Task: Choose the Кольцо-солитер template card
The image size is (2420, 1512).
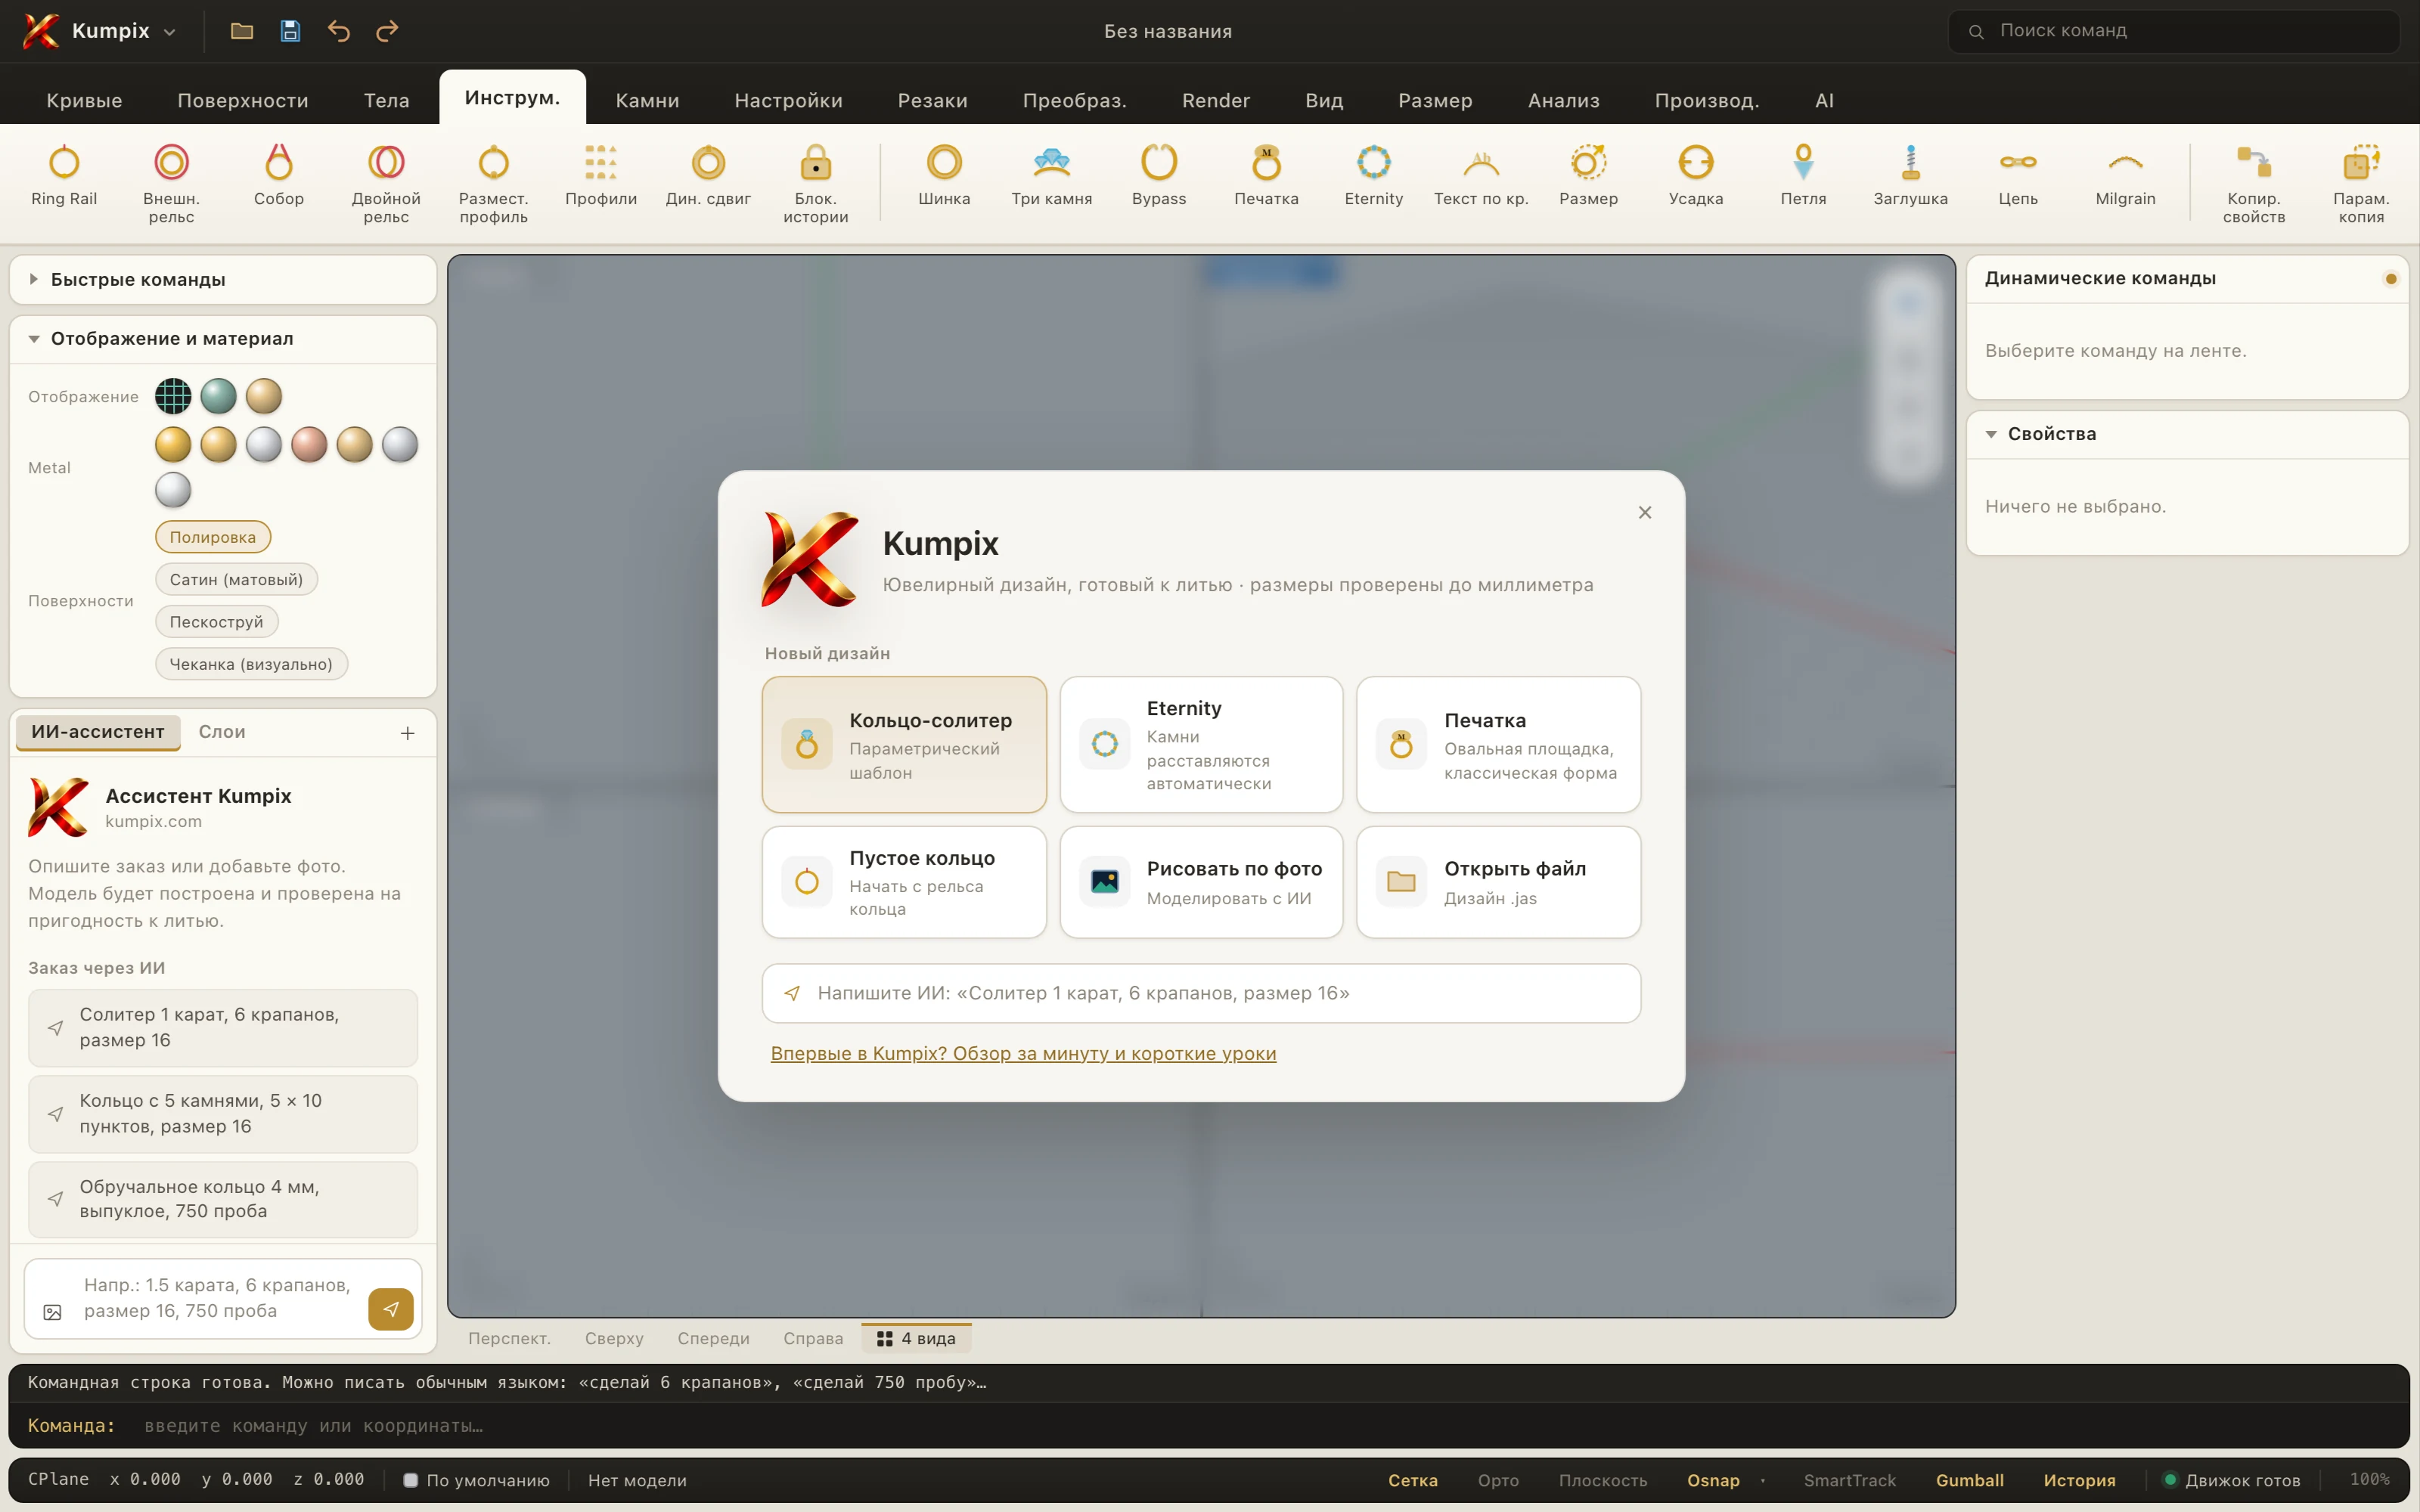Action: tap(904, 745)
